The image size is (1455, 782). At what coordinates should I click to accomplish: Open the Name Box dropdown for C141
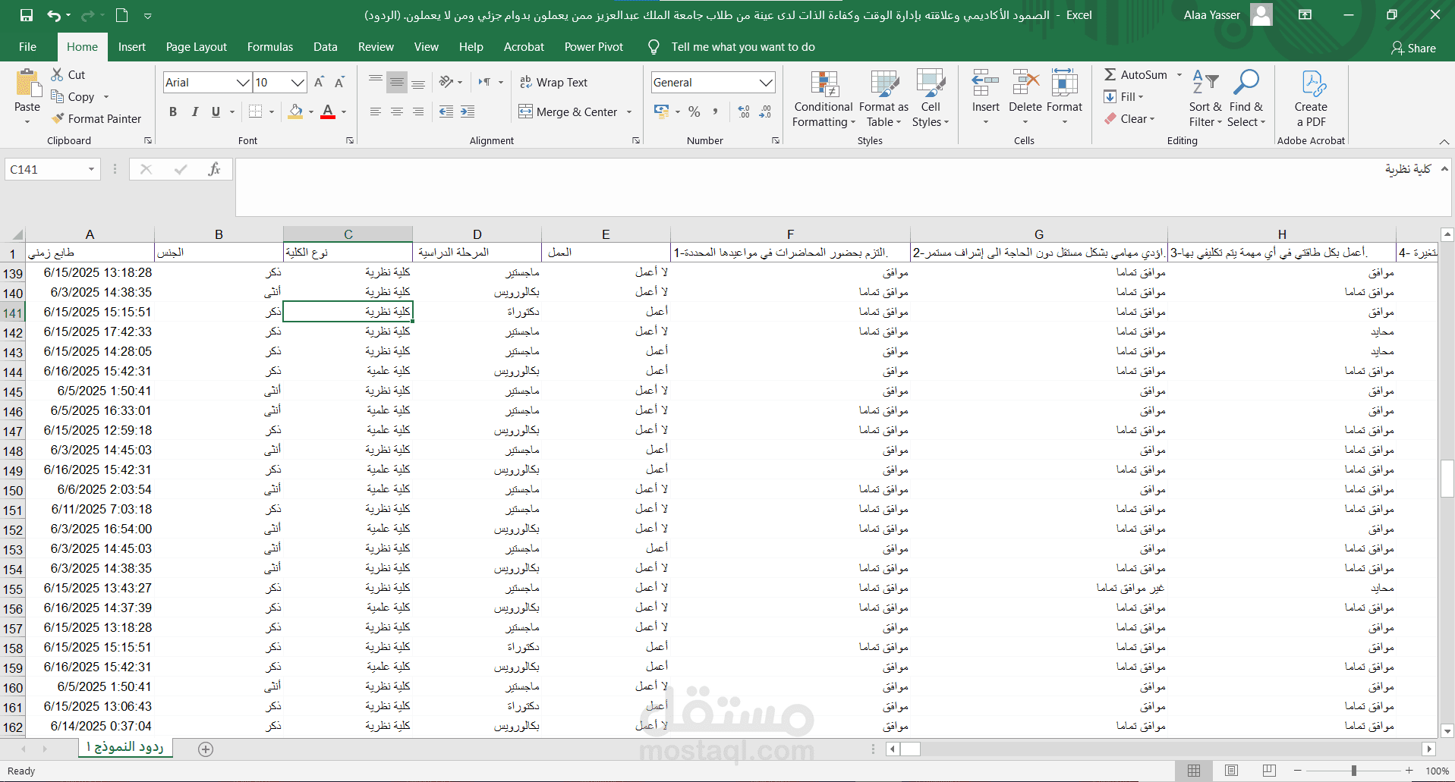tap(91, 169)
